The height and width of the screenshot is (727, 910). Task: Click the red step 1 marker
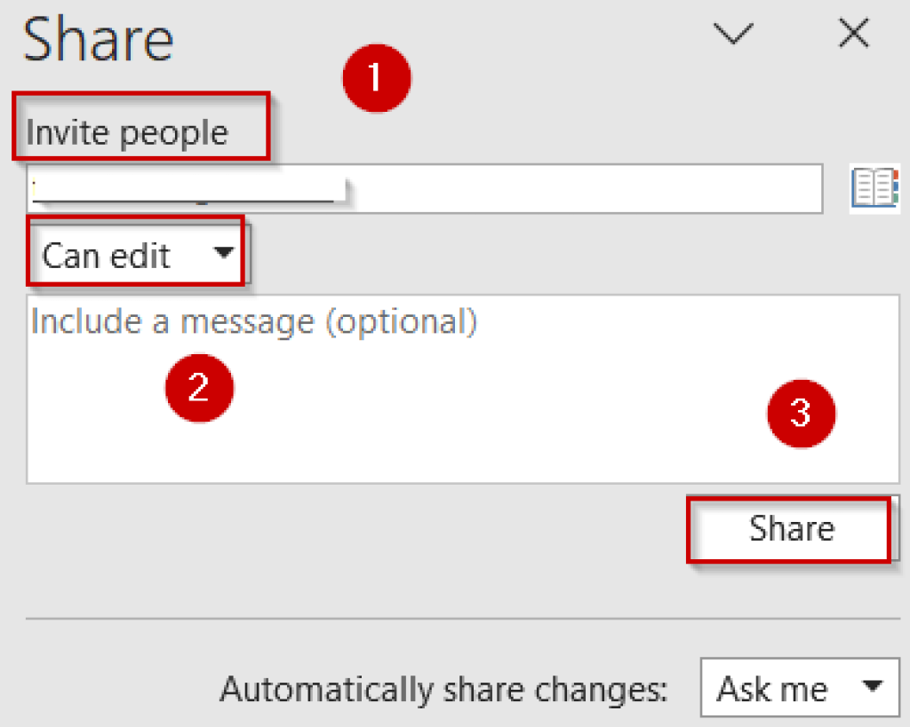pyautogui.click(x=377, y=78)
